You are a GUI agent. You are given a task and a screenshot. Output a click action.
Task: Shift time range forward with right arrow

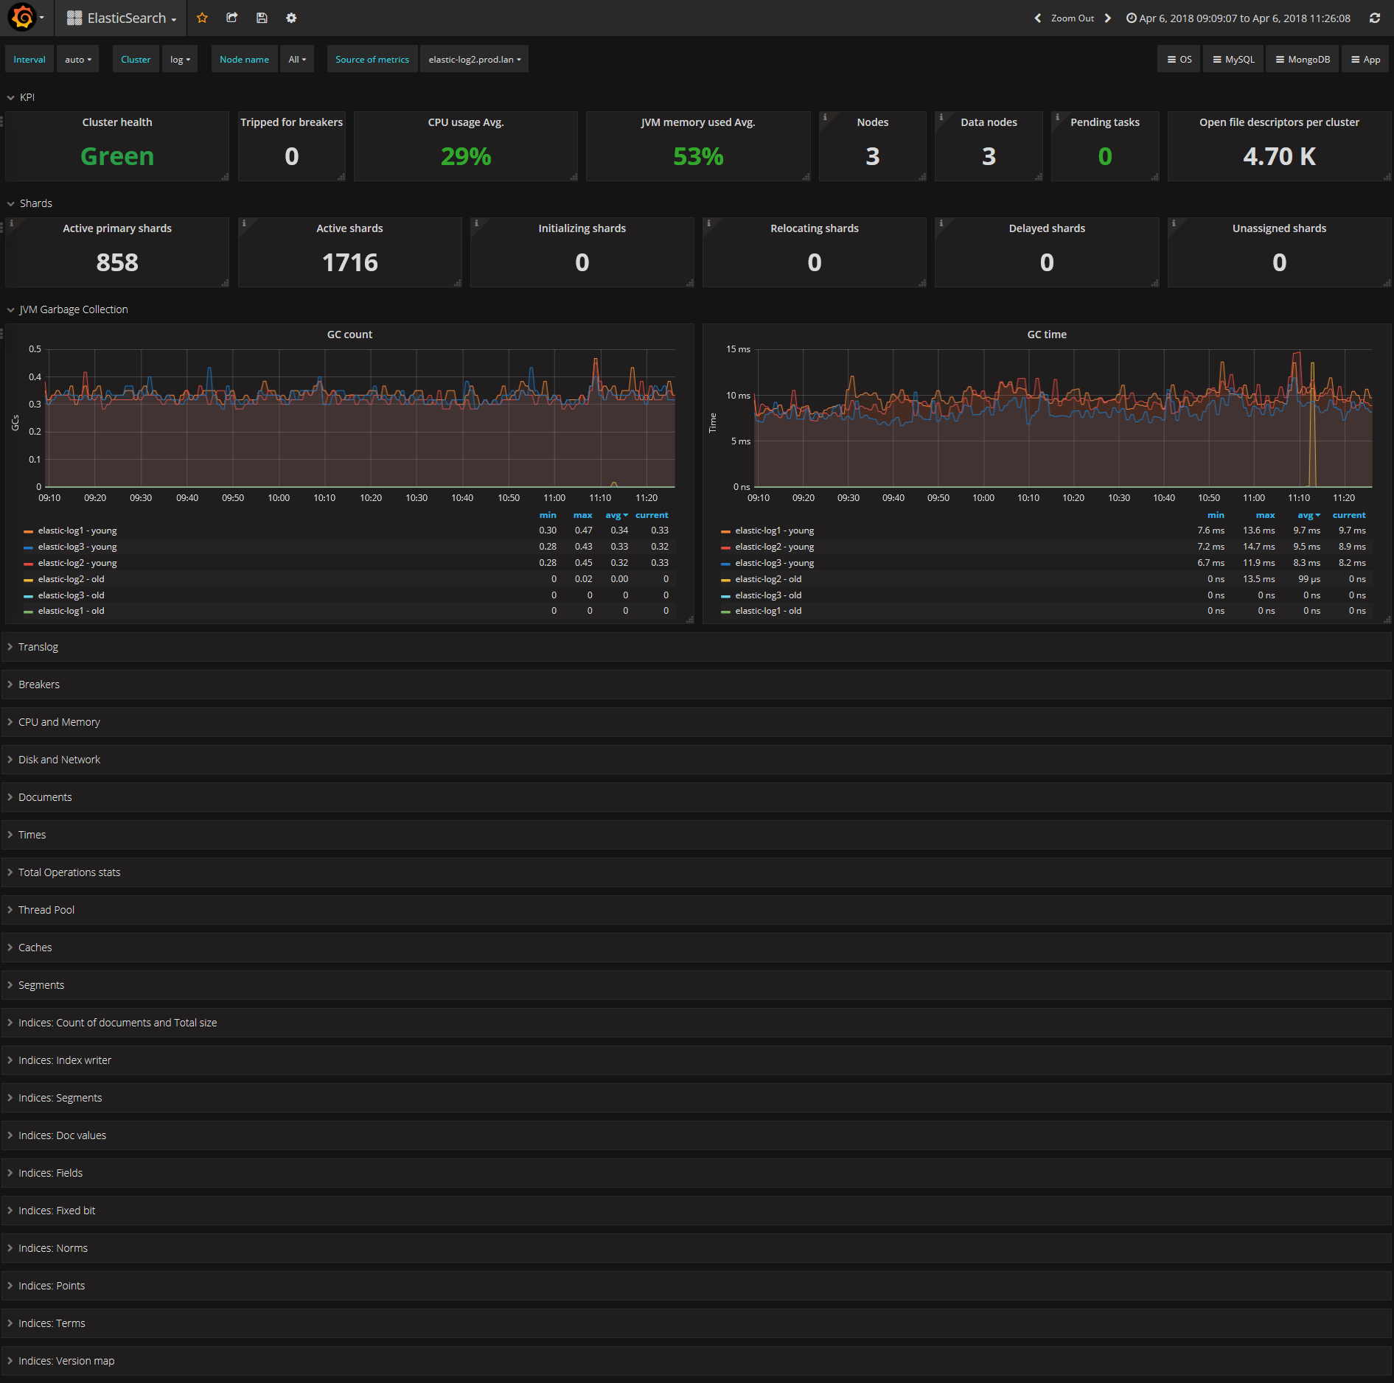(x=1107, y=18)
